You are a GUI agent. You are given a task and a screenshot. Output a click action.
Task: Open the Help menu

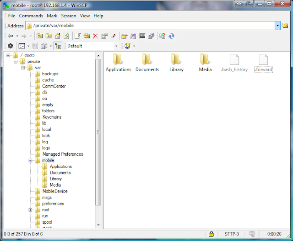(x=98, y=16)
